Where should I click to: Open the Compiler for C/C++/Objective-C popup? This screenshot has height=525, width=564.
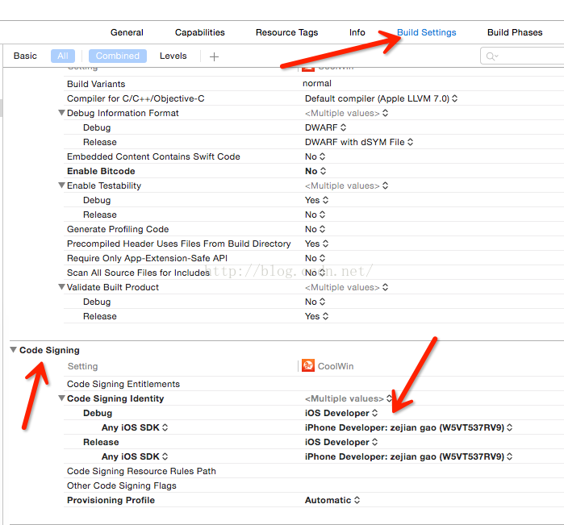(381, 98)
